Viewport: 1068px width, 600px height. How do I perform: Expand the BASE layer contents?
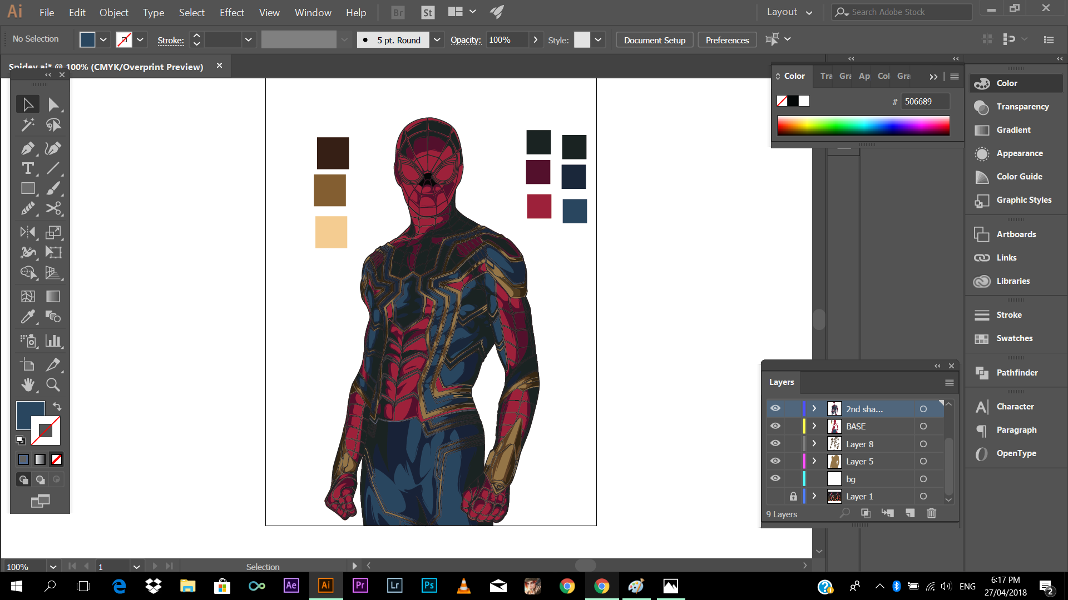(x=814, y=426)
